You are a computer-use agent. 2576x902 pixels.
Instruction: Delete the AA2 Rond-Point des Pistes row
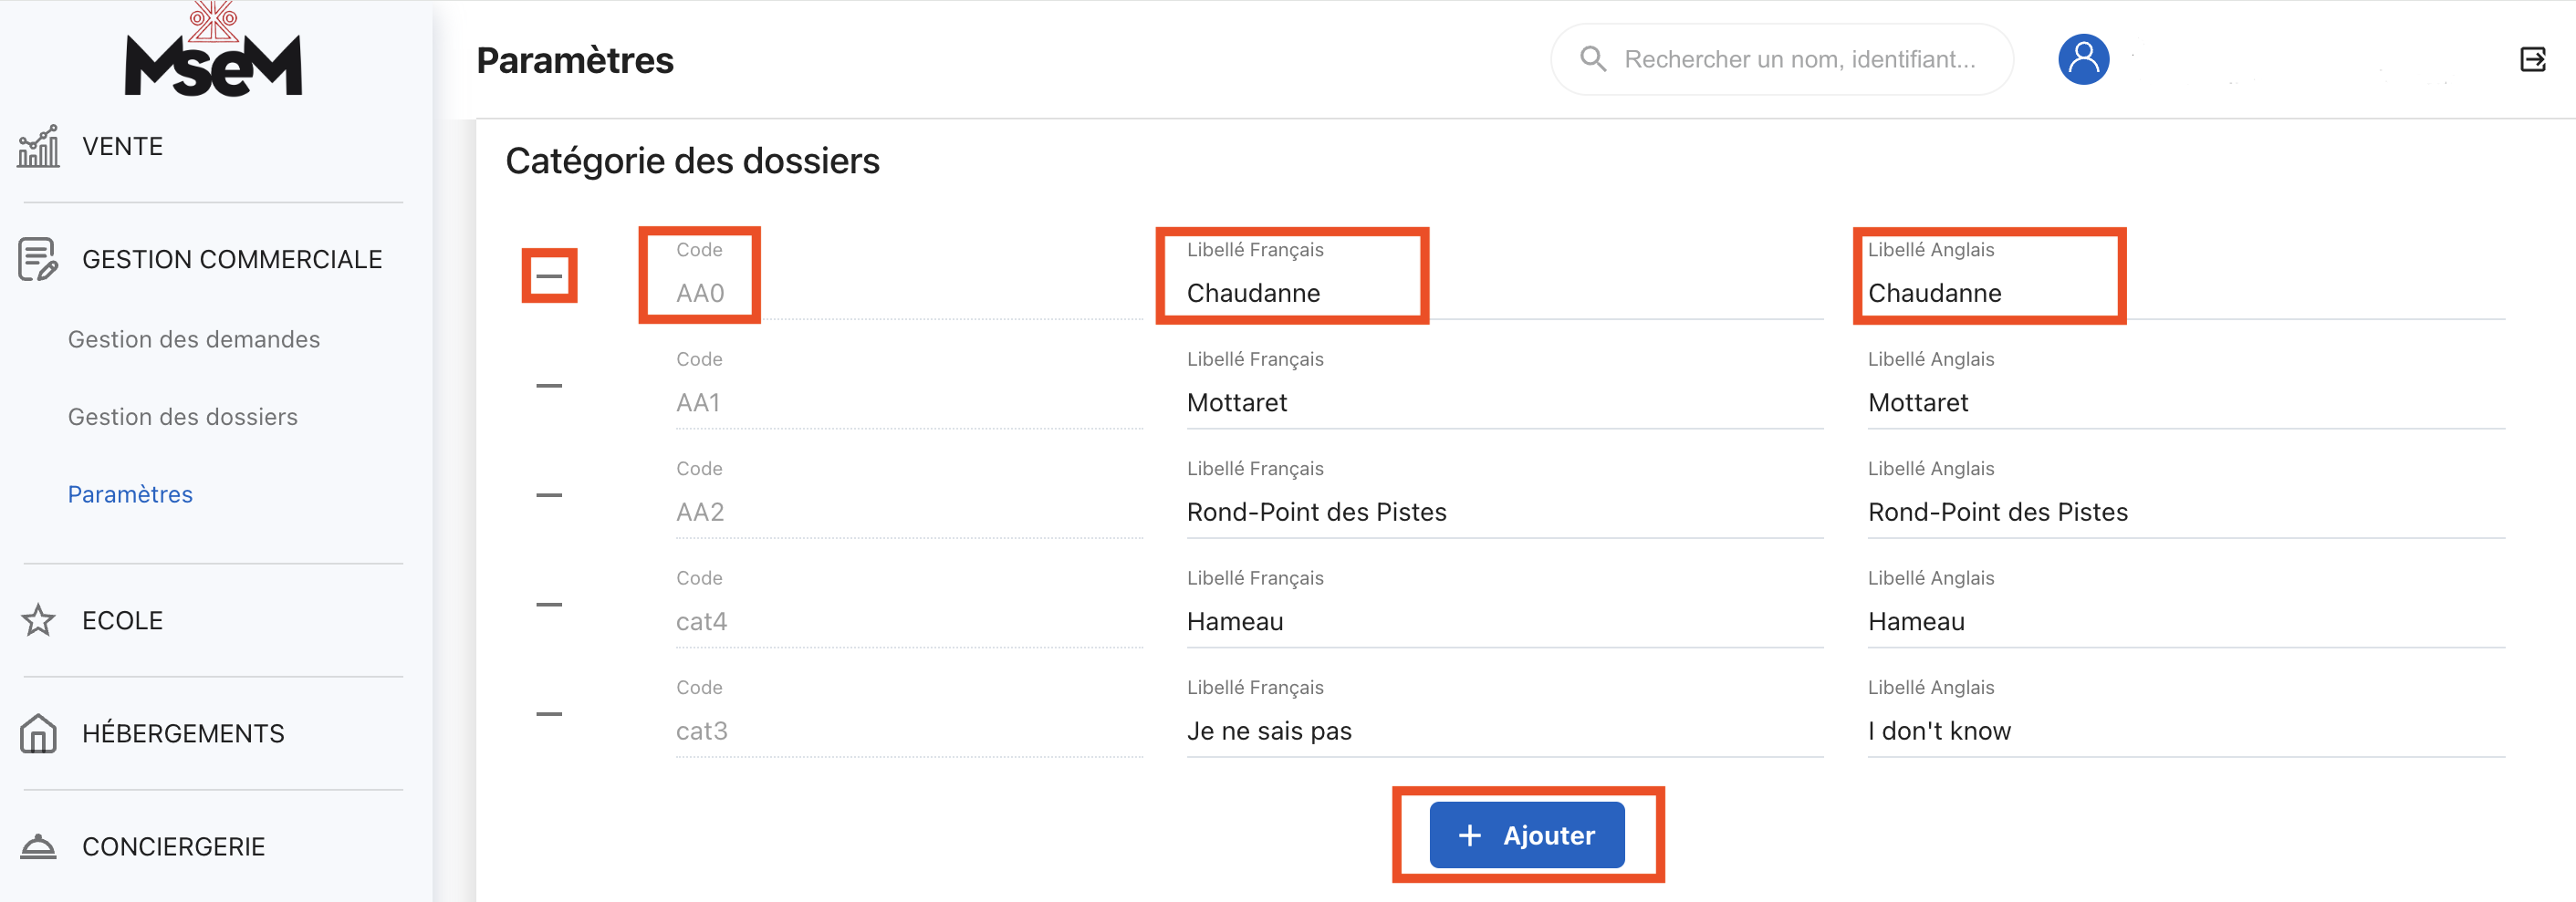click(x=549, y=495)
